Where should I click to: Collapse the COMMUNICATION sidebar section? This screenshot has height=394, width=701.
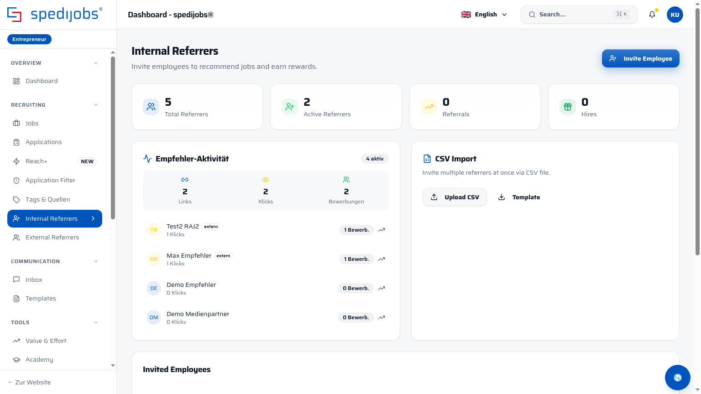click(96, 261)
